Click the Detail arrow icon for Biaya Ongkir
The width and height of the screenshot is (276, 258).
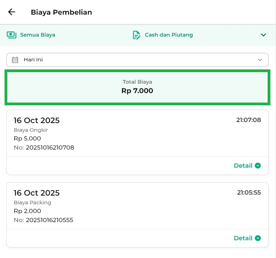click(258, 166)
